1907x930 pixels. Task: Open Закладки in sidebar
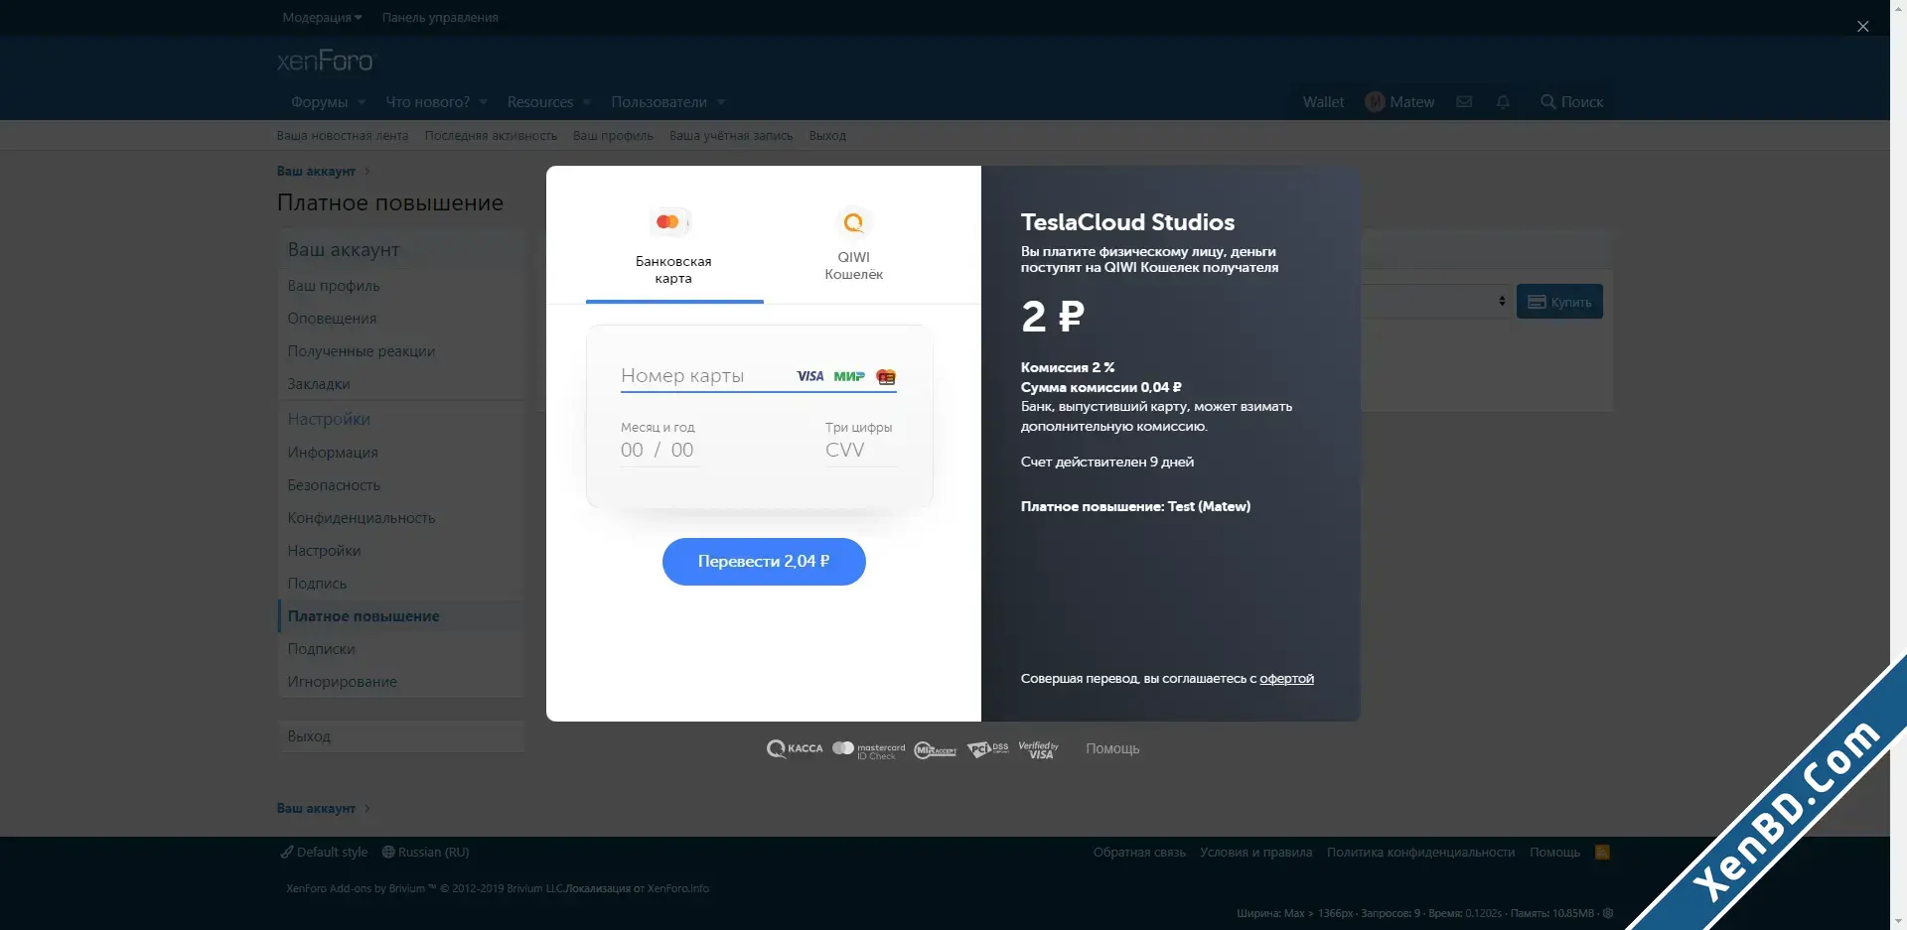pyautogui.click(x=401, y=384)
